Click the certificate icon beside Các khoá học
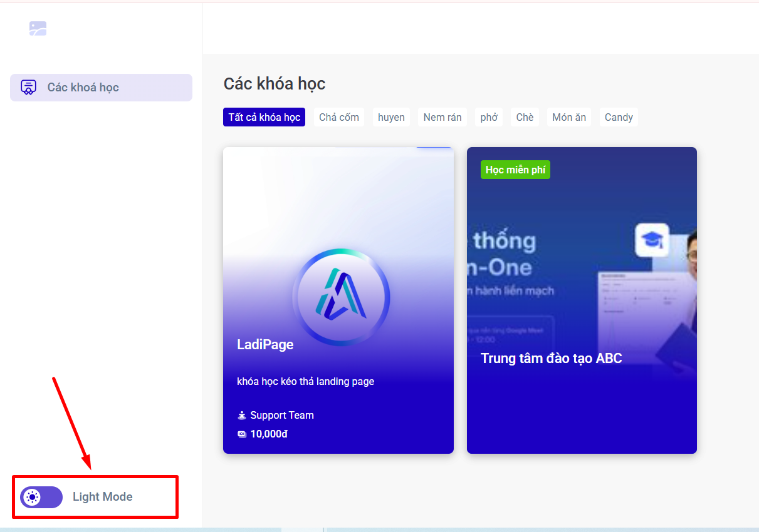The width and height of the screenshot is (759, 532). click(28, 87)
